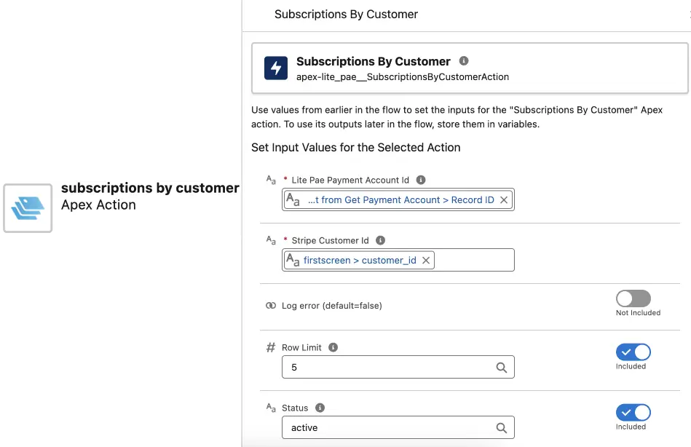Toggle Log error to Included
The width and height of the screenshot is (691, 447).
point(633,298)
